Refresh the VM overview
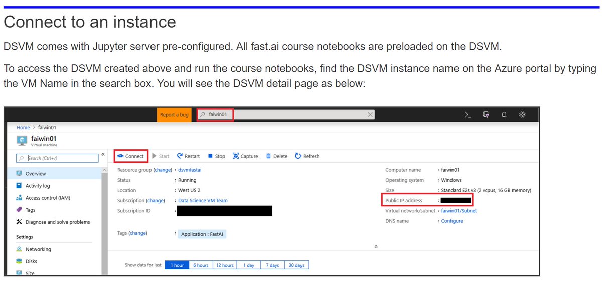The height and width of the screenshot is (283, 602). (307, 156)
